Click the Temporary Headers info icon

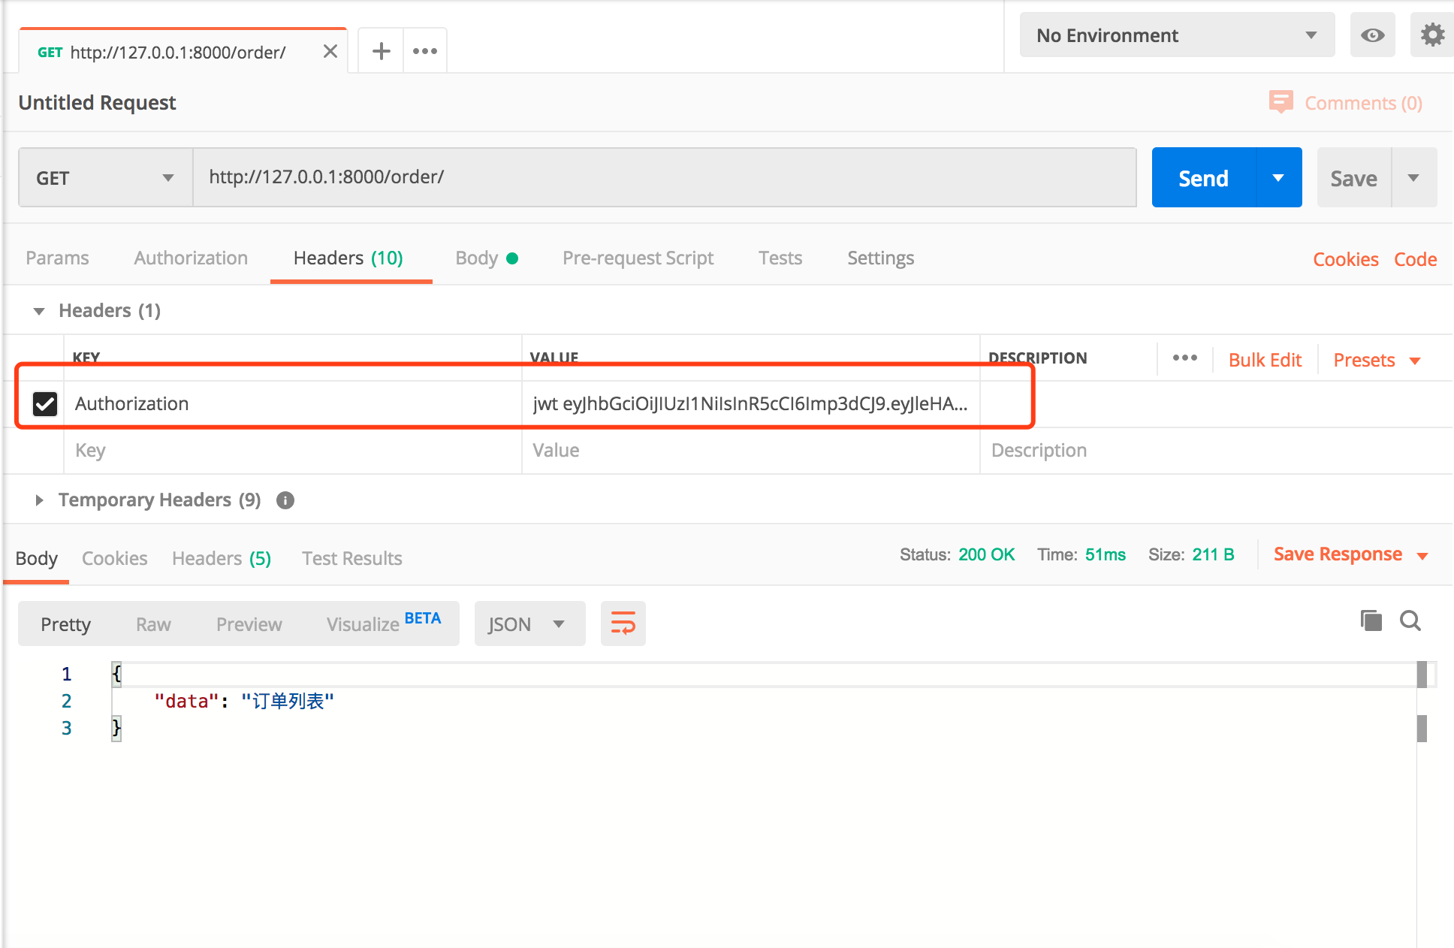tap(285, 500)
